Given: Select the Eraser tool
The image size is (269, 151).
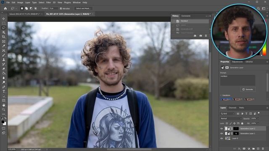Looking at the screenshot, I should coord(4,69).
